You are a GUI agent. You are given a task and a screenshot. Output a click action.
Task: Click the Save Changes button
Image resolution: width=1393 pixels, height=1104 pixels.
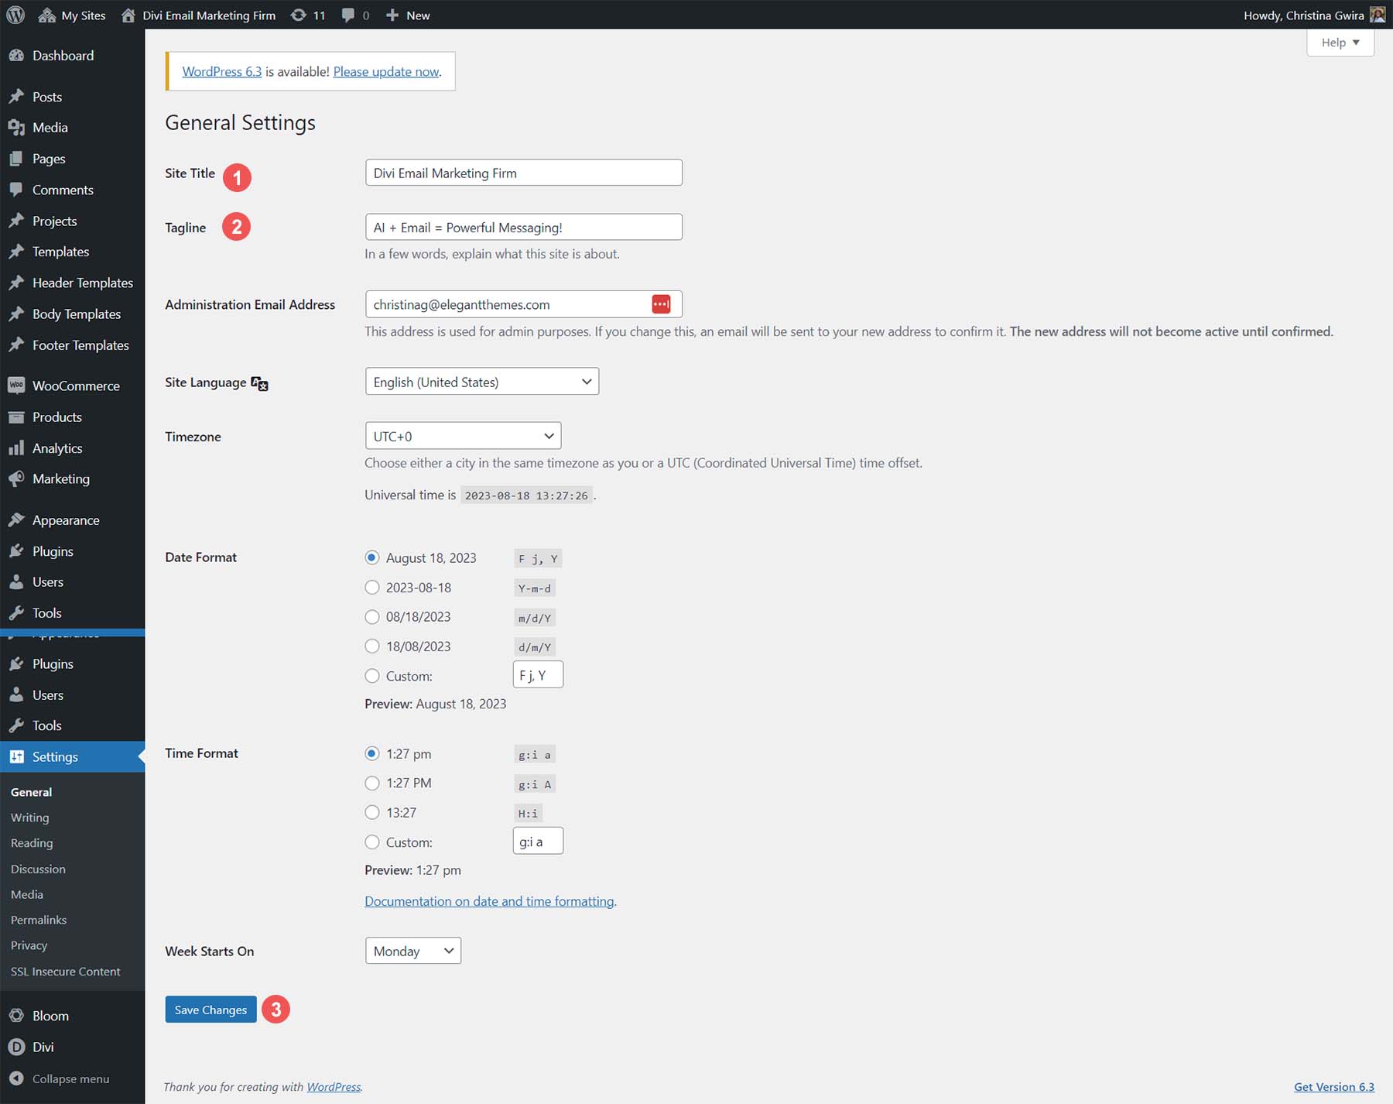[x=210, y=1010]
